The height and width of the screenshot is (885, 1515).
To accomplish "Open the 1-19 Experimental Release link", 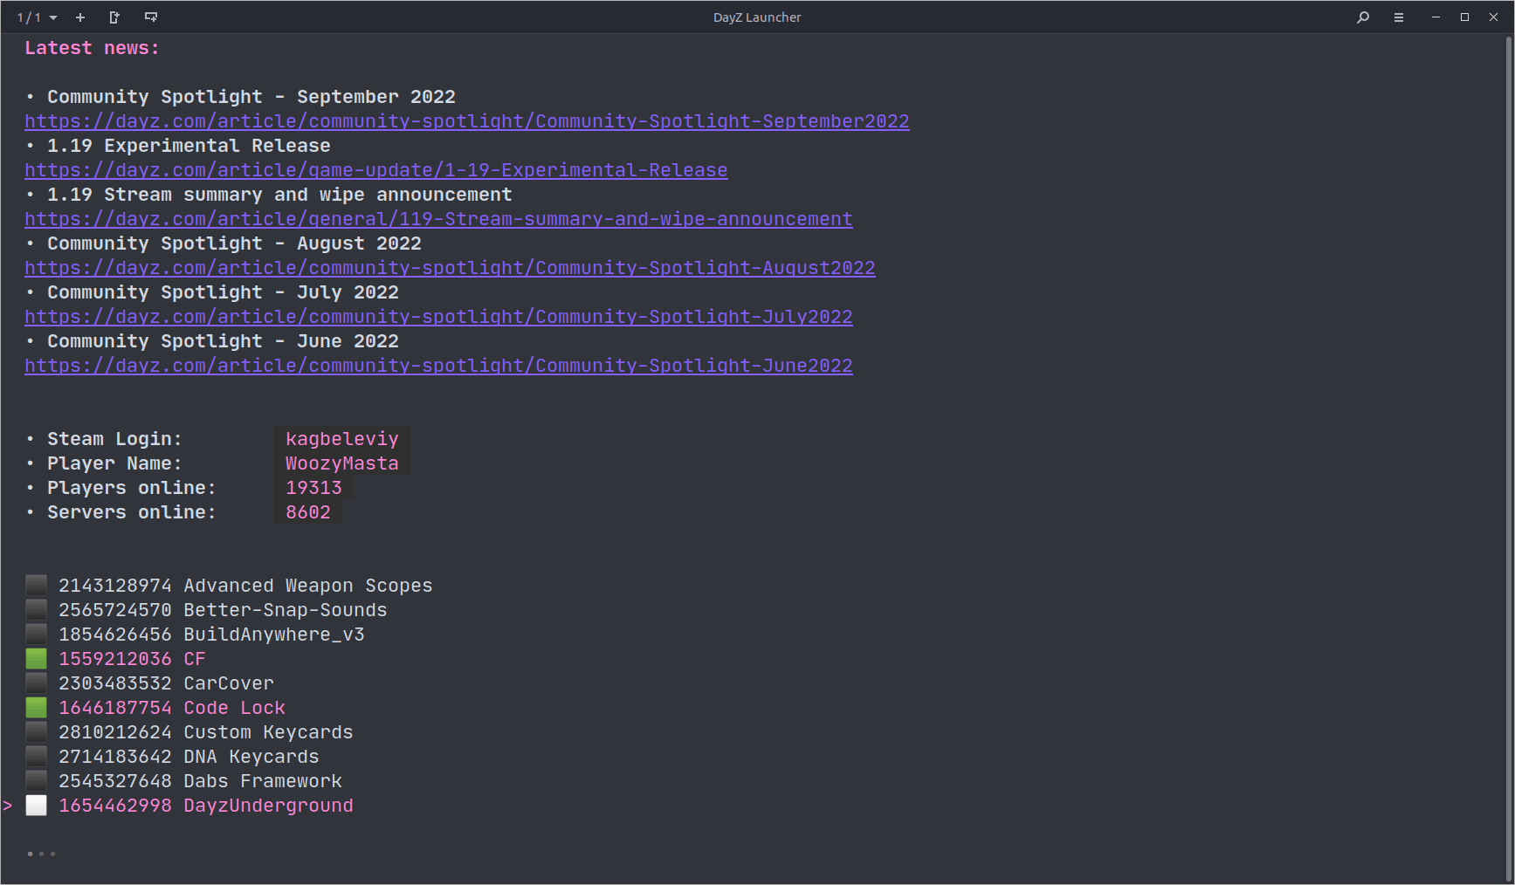I will point(376,170).
